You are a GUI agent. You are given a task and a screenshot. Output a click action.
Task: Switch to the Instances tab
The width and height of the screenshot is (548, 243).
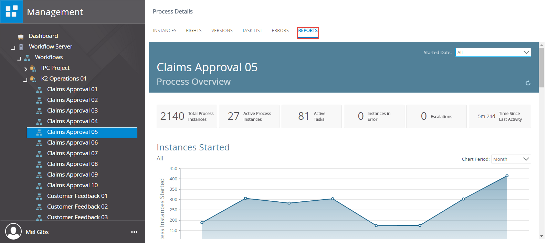[165, 31]
